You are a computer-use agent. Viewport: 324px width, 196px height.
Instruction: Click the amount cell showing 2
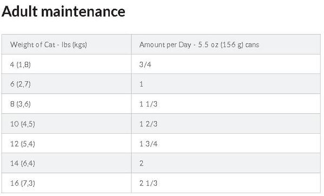tap(226, 163)
